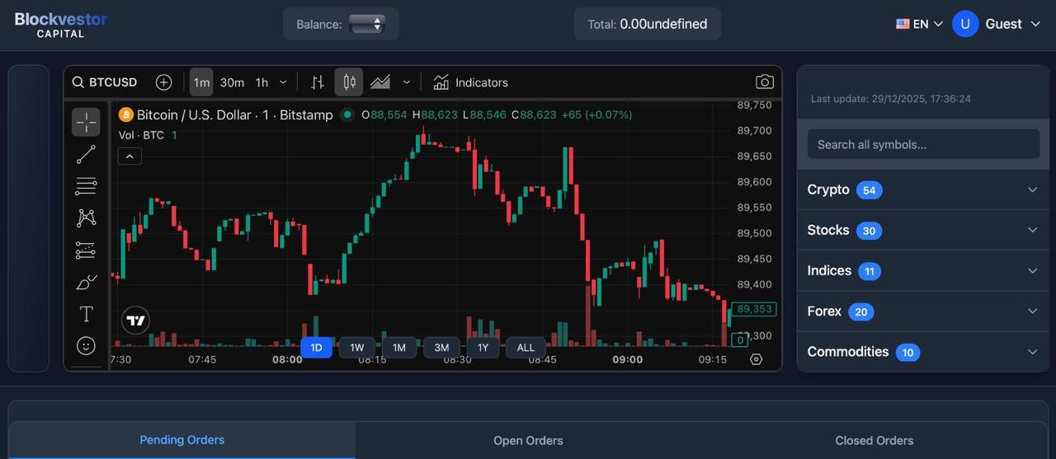1056x459 pixels.
Task: Switch to the Open Orders tab
Action: click(528, 441)
